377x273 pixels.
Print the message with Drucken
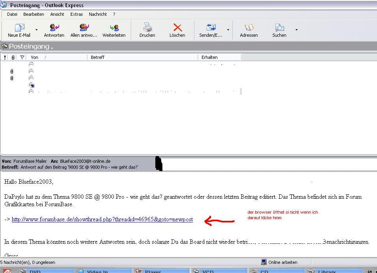pos(147,30)
